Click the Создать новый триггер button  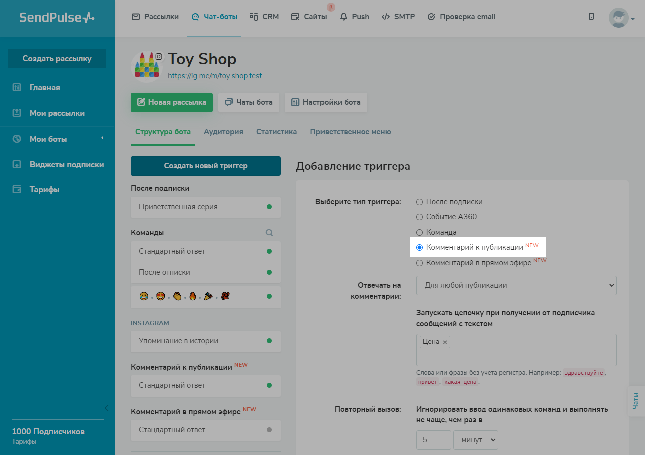[205, 166]
